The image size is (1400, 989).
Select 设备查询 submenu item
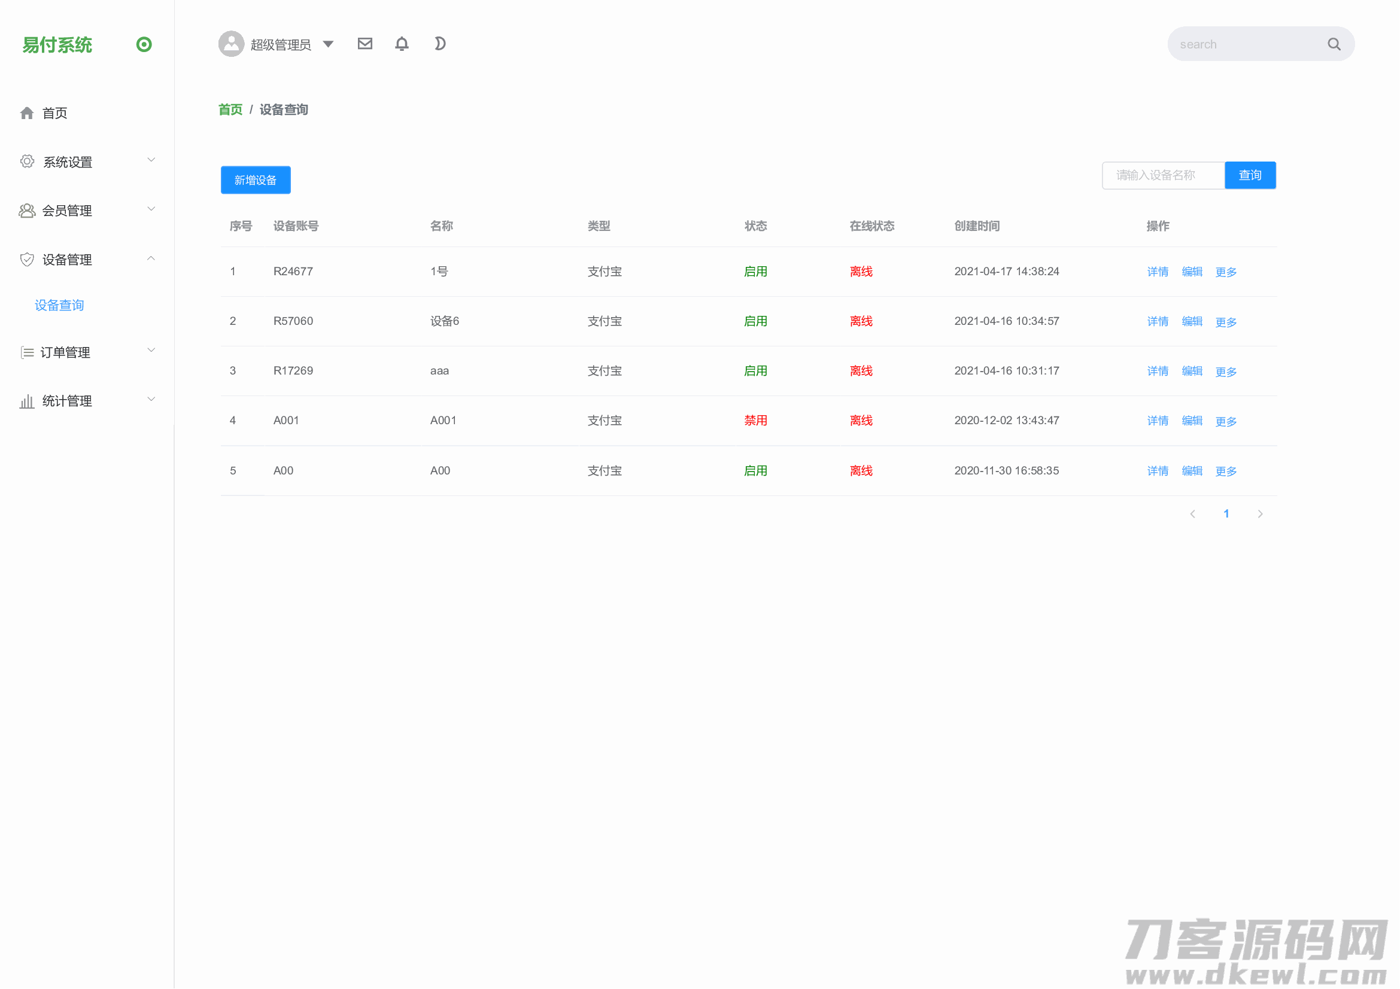(59, 305)
